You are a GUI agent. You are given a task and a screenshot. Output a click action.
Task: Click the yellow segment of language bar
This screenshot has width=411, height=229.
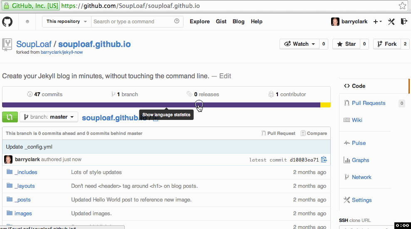tap(325, 105)
